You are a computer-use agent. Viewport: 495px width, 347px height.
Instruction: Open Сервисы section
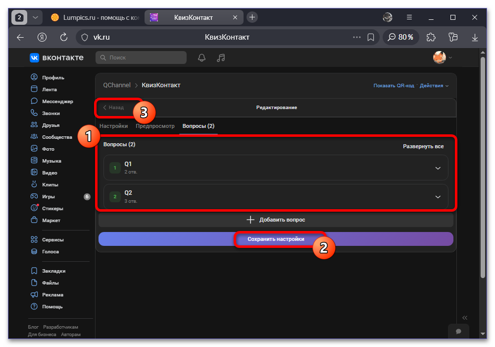(48, 239)
